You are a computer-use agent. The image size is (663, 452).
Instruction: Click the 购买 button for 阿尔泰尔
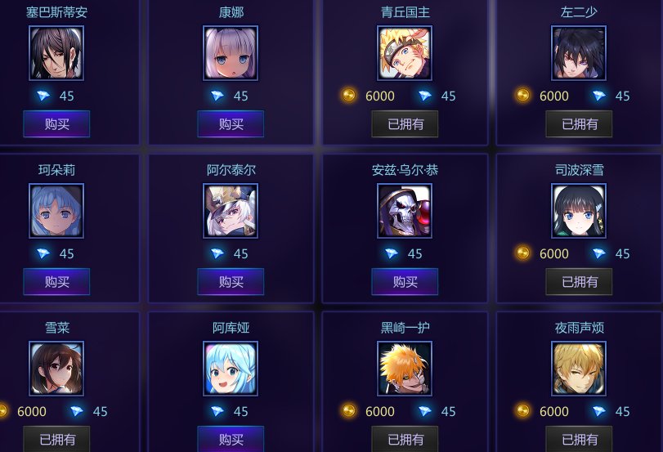pyautogui.click(x=231, y=282)
